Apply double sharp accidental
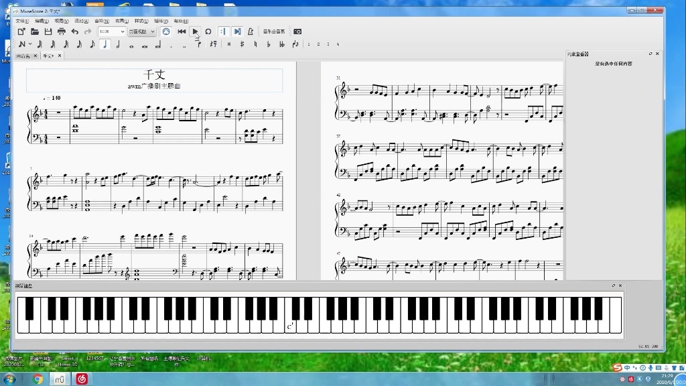Screen dimensions: 686x386 (229, 44)
